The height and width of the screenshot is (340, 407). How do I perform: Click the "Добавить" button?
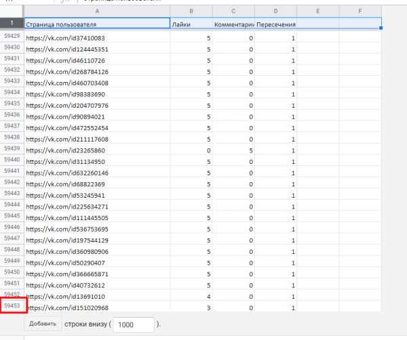point(43,324)
